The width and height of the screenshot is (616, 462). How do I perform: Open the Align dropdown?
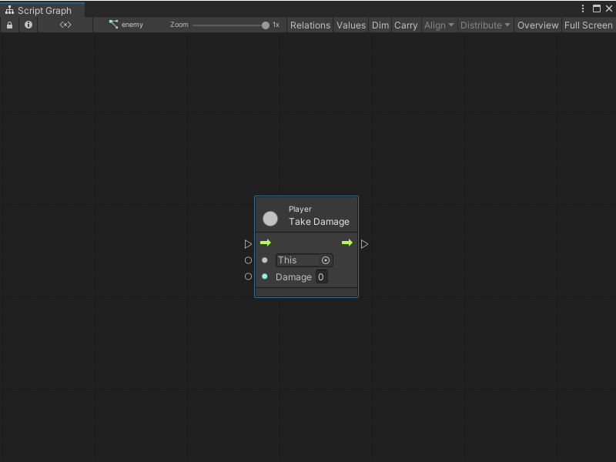tap(439, 25)
